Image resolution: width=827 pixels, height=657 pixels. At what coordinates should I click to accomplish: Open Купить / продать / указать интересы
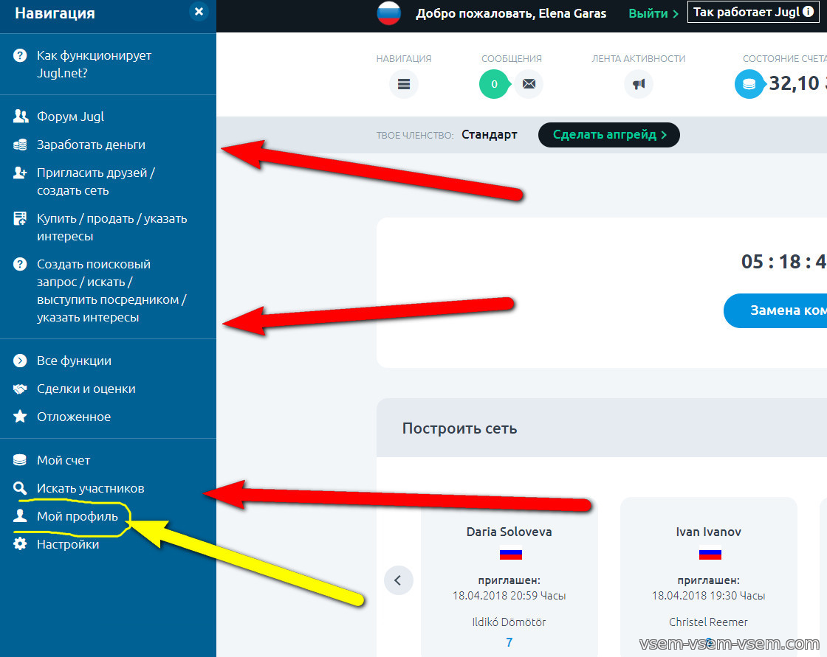111,227
